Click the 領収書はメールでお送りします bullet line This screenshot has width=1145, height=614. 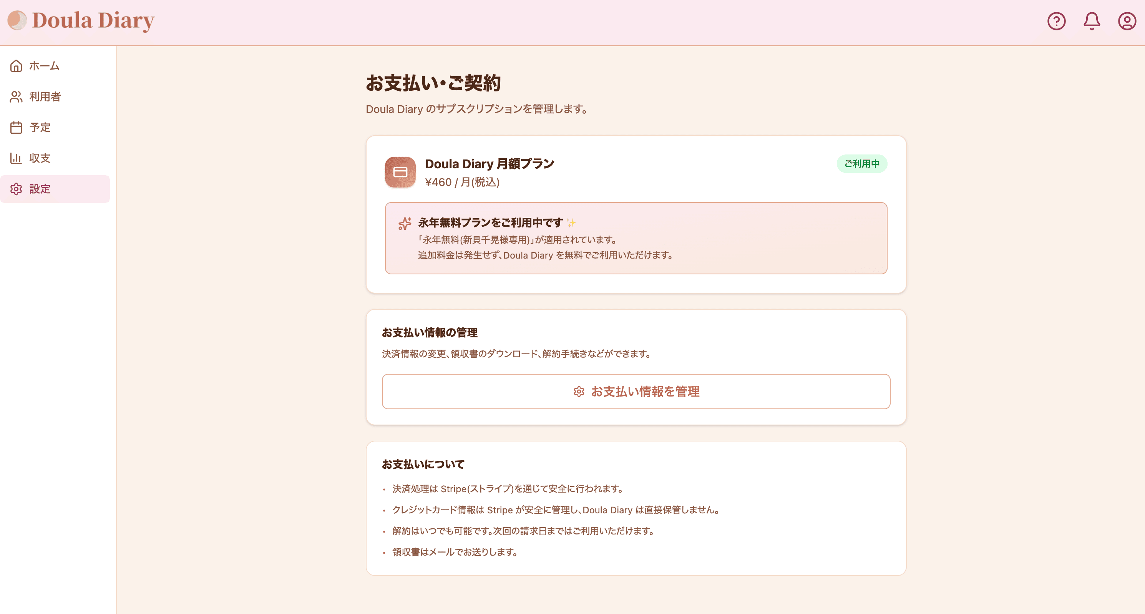click(x=456, y=552)
